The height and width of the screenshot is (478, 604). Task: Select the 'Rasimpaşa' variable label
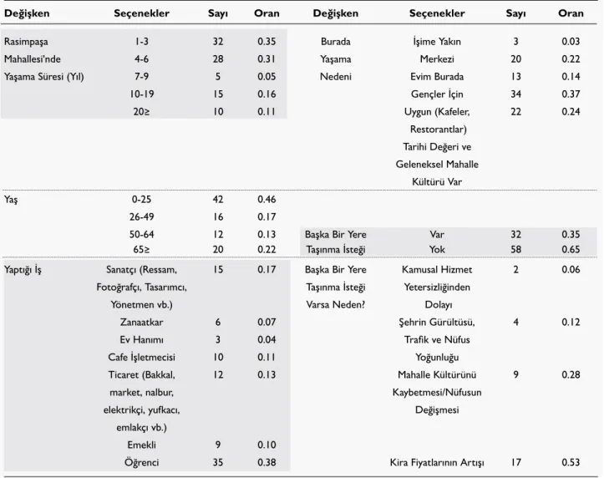coord(26,42)
